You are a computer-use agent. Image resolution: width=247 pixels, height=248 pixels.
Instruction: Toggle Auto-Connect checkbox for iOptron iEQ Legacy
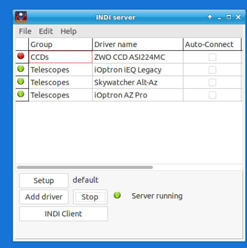(x=212, y=70)
